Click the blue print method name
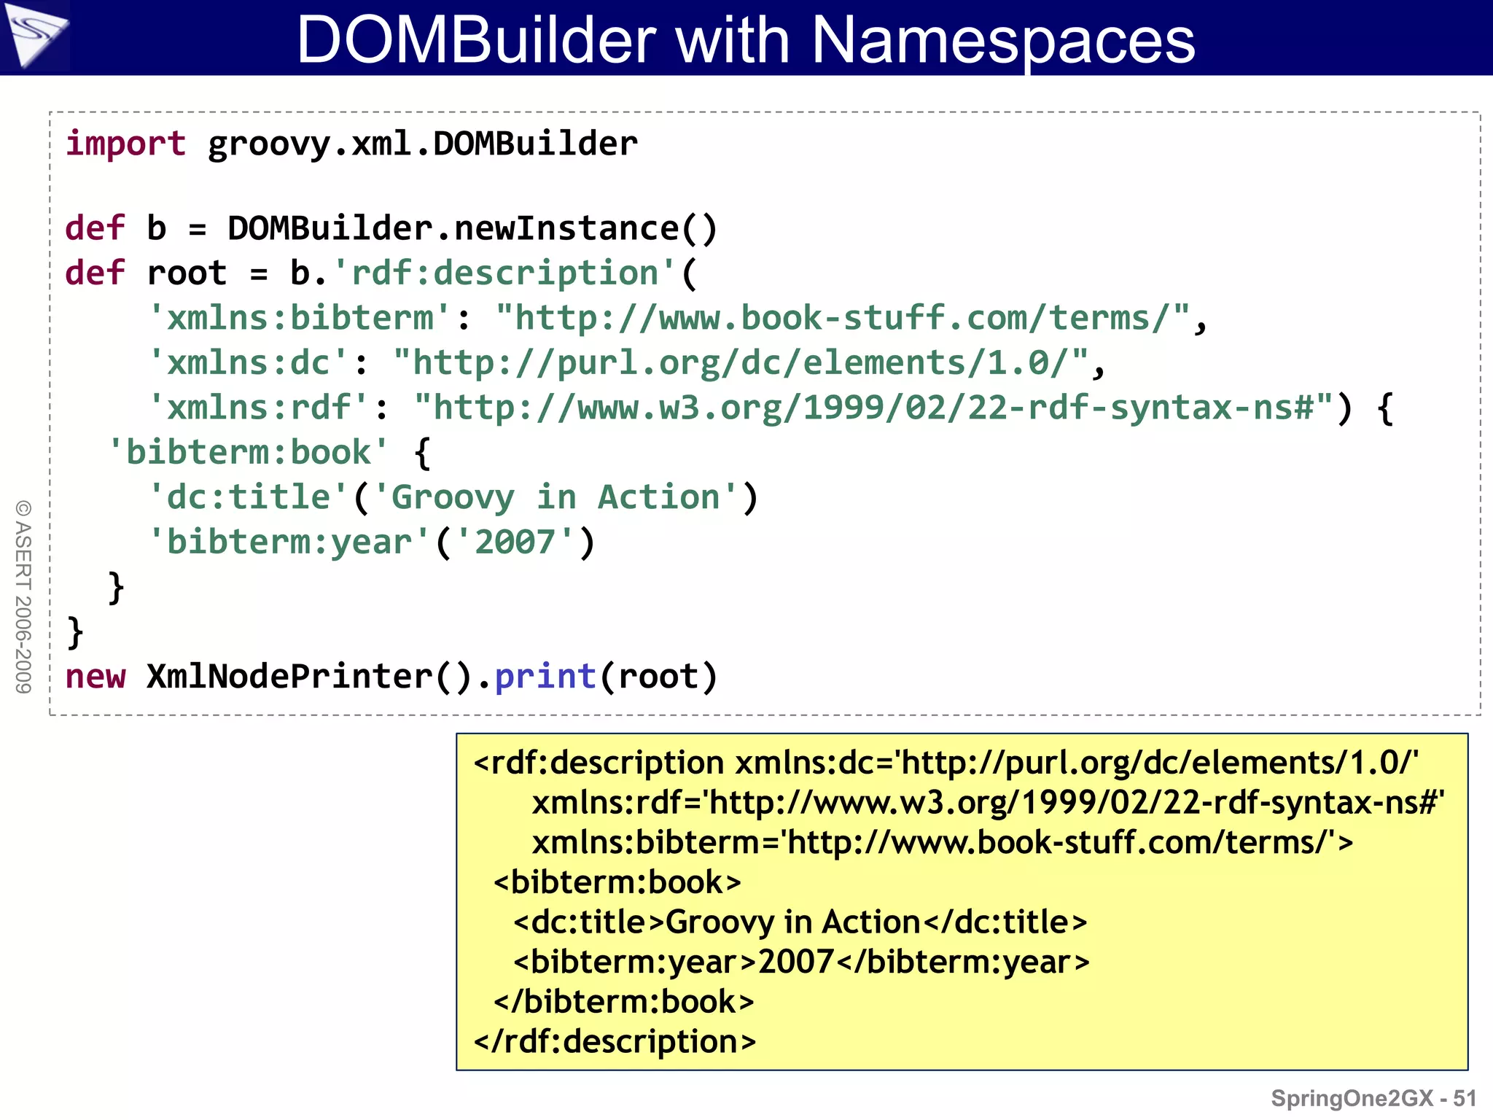 [545, 677]
